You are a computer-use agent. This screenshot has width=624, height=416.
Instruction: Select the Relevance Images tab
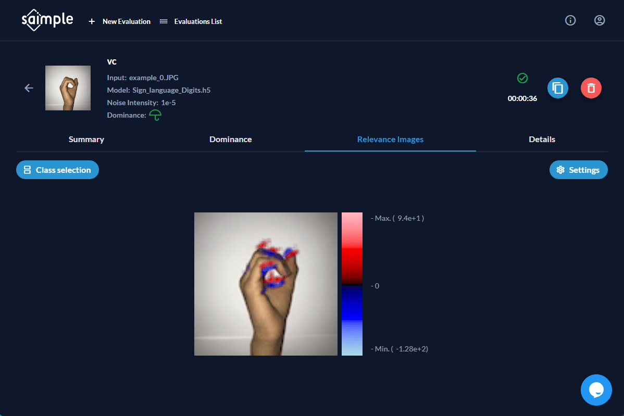390,140
